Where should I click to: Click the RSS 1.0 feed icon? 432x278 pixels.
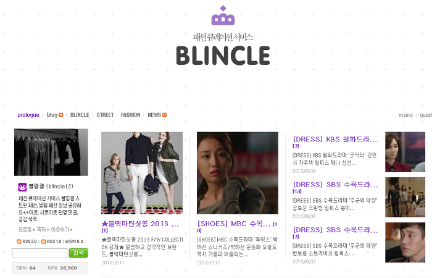(44, 242)
